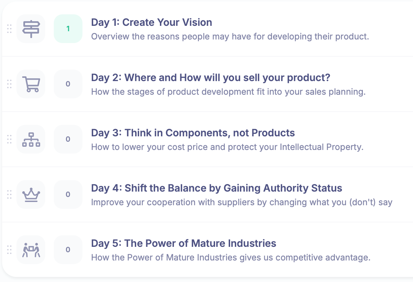Screen dimensions: 413x282
Task: Click the drag handle dots beside Day 2
Action: click(x=9, y=84)
